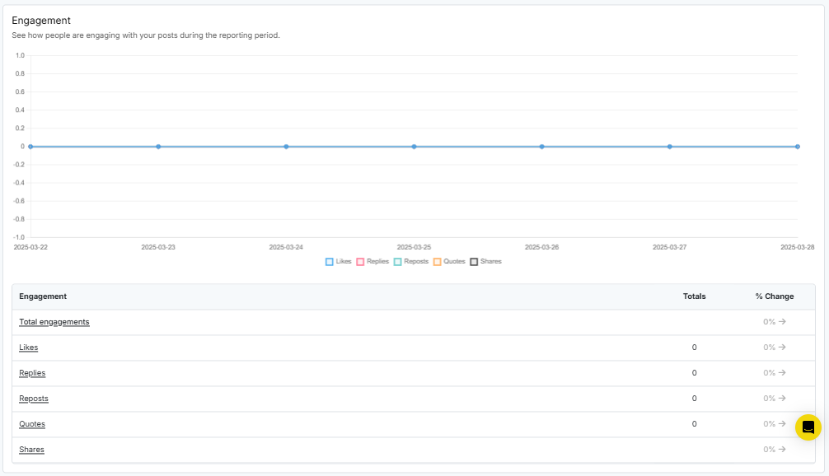This screenshot has width=829, height=476.
Task: Click the 2025-03-28 x-axis date label
Action: [798, 247]
